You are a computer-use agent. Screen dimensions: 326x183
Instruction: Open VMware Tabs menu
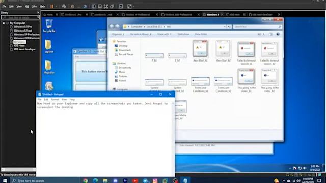pos(34,7)
